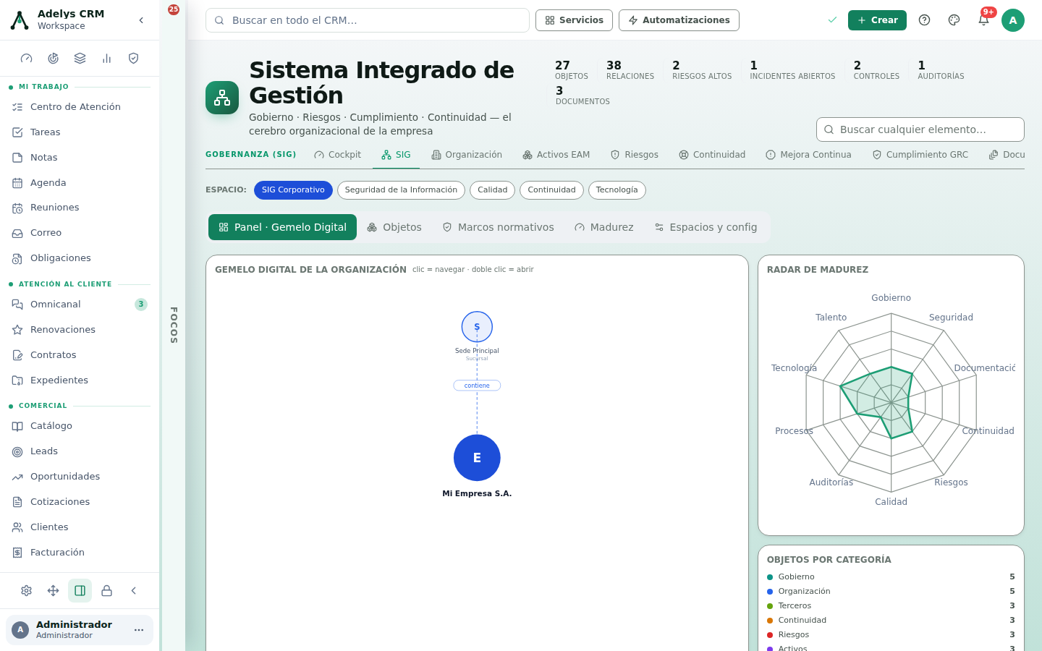Open the pie chart icon in sidebar toolbar

54,59
